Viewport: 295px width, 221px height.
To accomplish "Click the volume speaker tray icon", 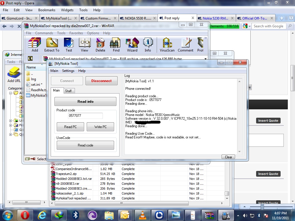I will [245, 215].
